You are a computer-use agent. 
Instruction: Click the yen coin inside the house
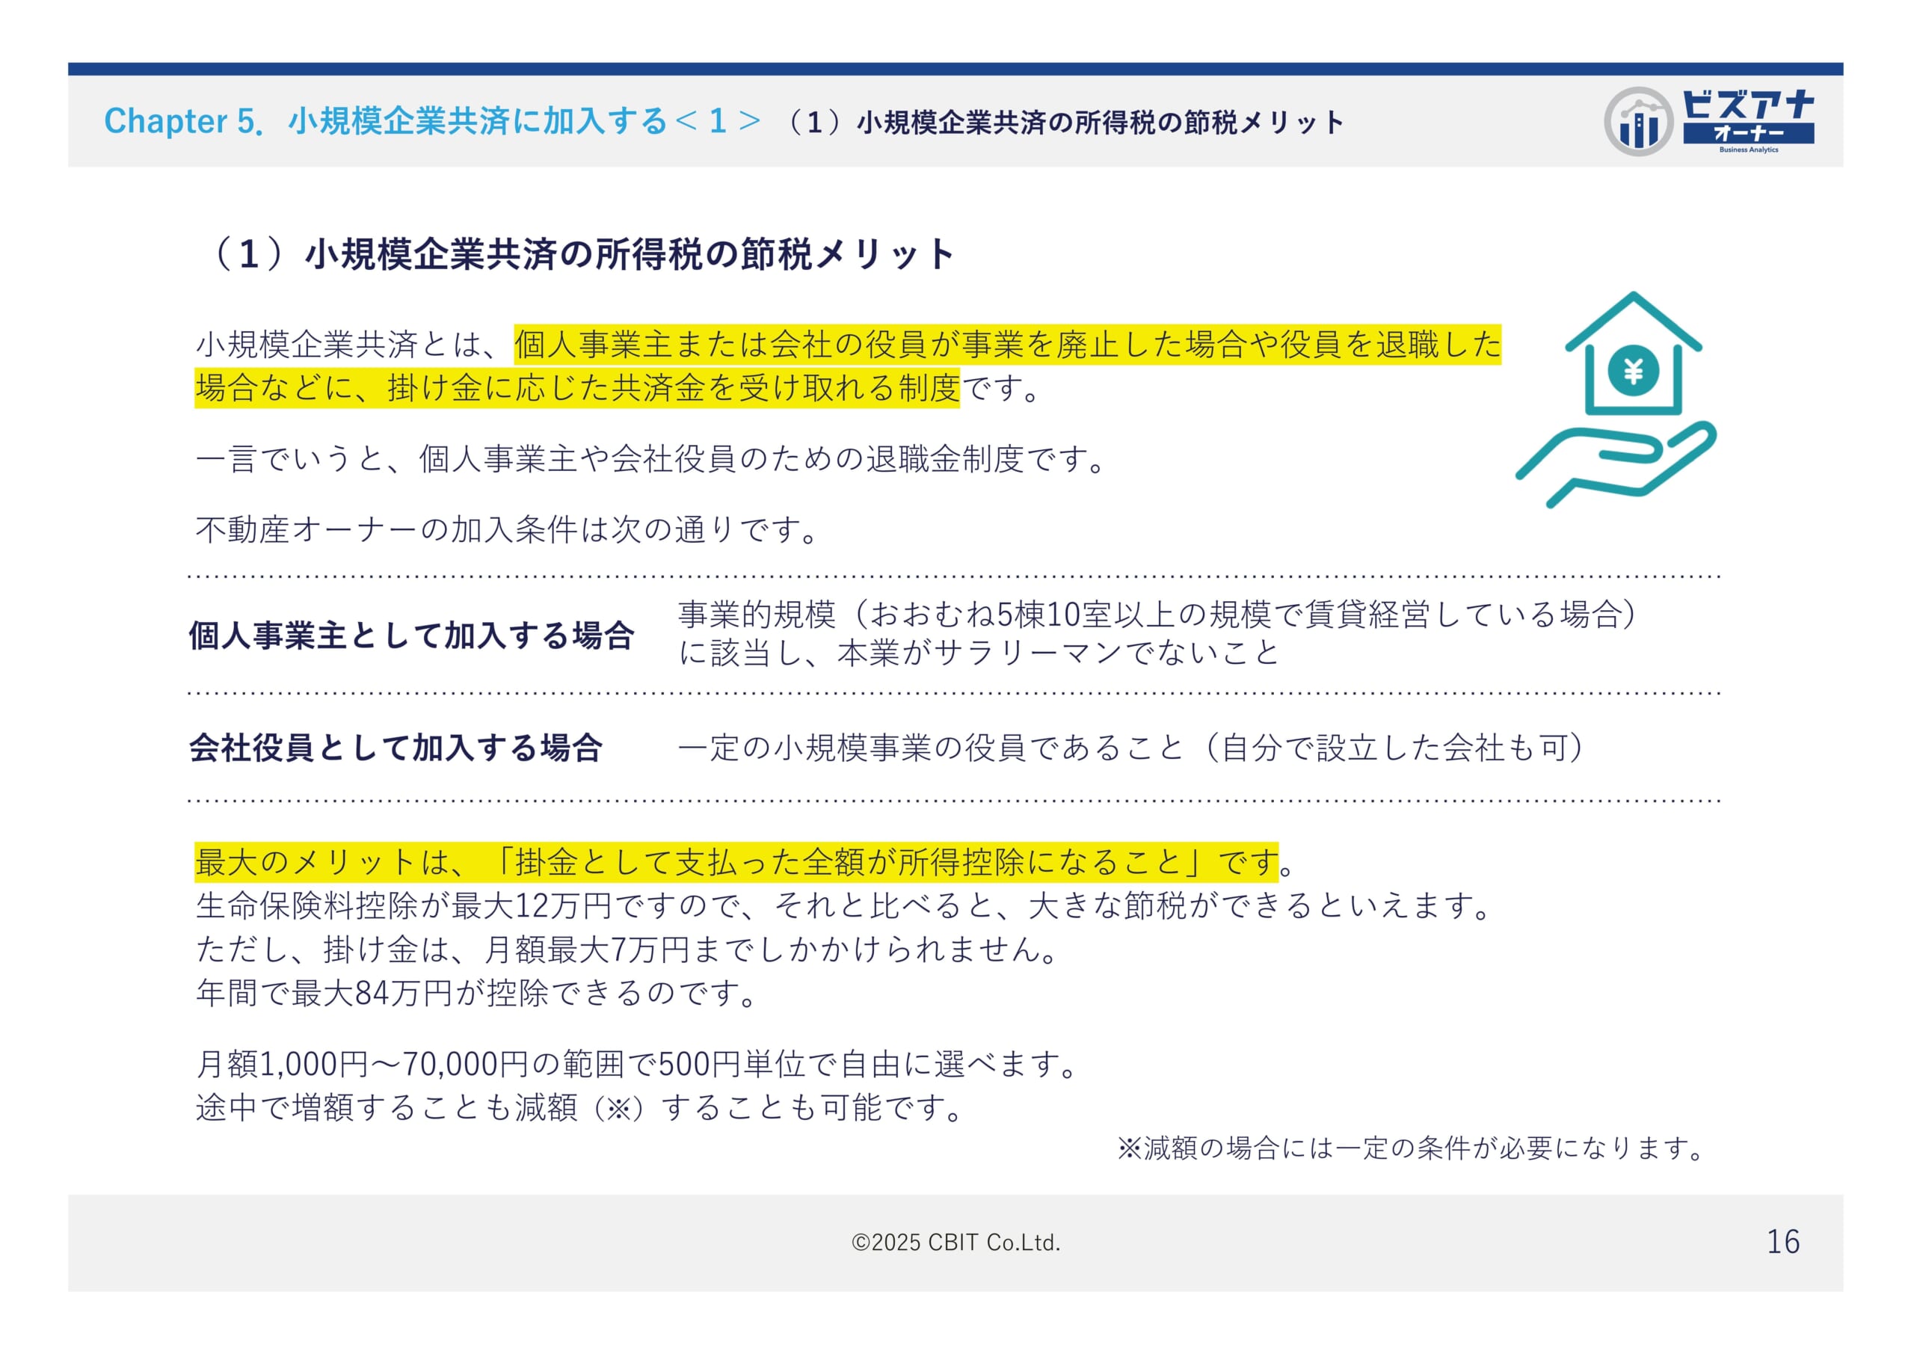pos(1632,371)
